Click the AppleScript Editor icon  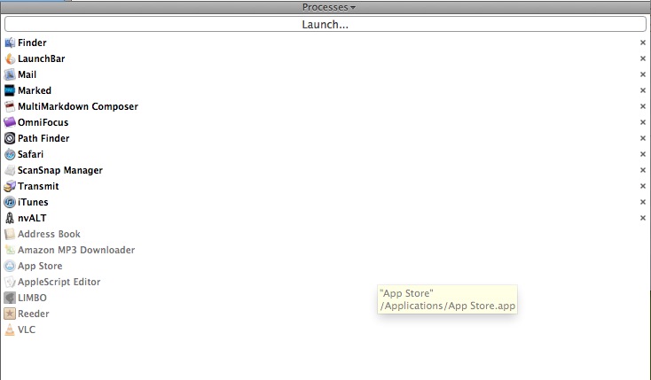coord(10,282)
